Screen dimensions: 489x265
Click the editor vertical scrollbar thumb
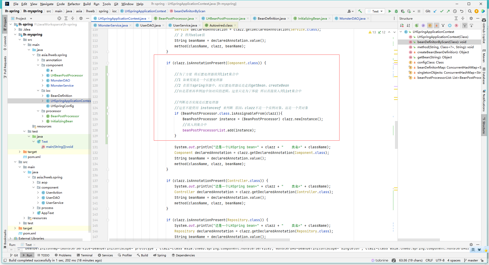(396, 135)
